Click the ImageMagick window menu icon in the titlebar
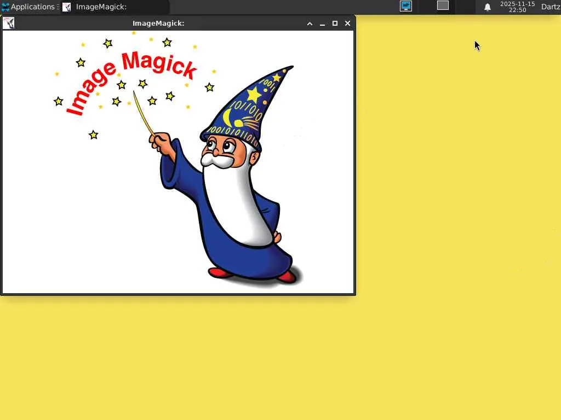This screenshot has height=420, width=561. click(9, 23)
